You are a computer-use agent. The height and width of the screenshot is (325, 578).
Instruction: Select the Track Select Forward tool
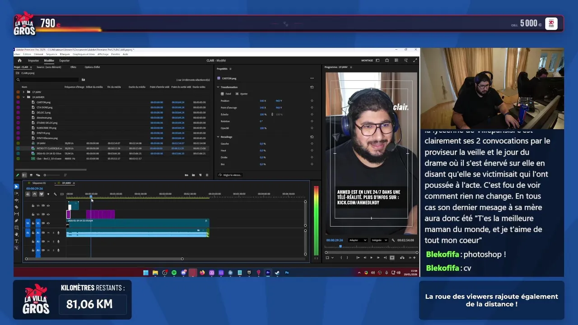coord(17,193)
